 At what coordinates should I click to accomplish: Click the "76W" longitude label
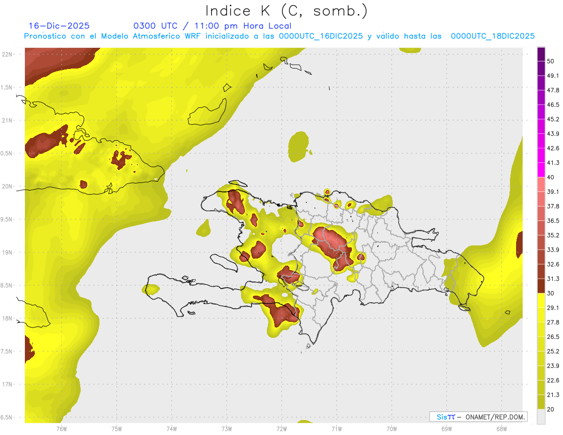pyautogui.click(x=61, y=428)
